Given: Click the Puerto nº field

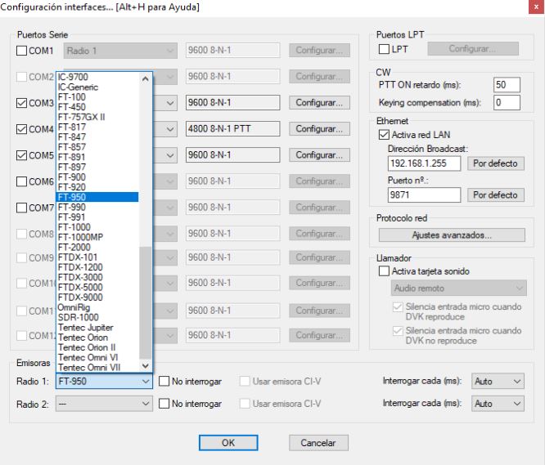Looking at the screenshot, I should pos(424,195).
